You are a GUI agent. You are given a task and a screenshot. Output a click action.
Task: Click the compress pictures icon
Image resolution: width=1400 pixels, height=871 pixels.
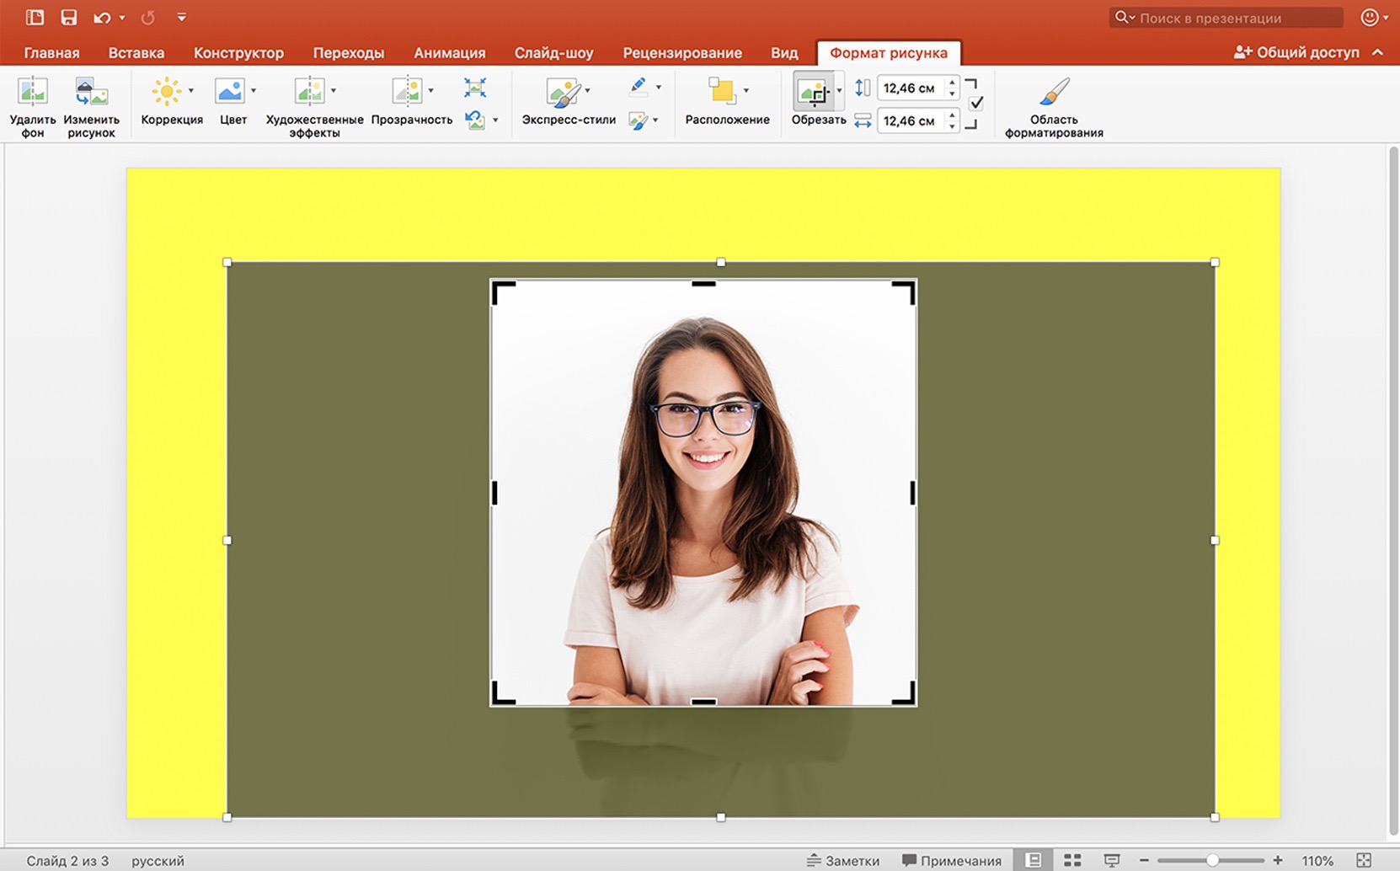tap(475, 88)
